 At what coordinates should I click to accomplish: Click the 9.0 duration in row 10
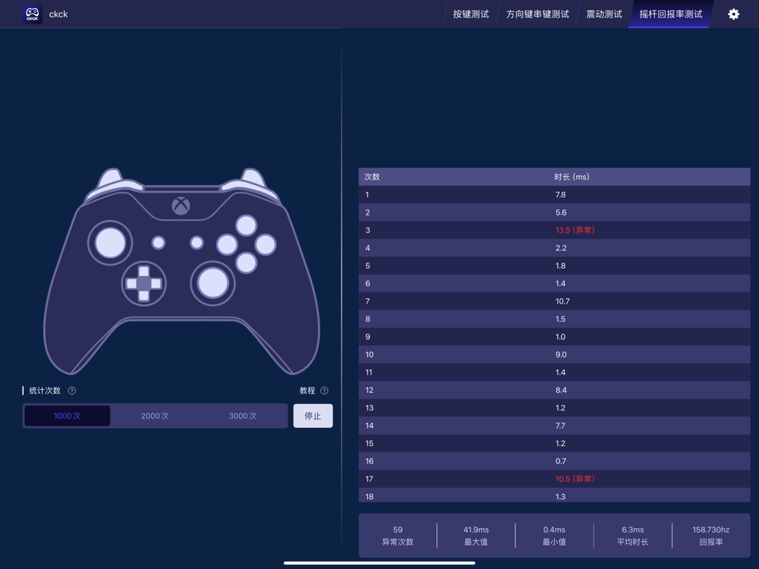[561, 354]
